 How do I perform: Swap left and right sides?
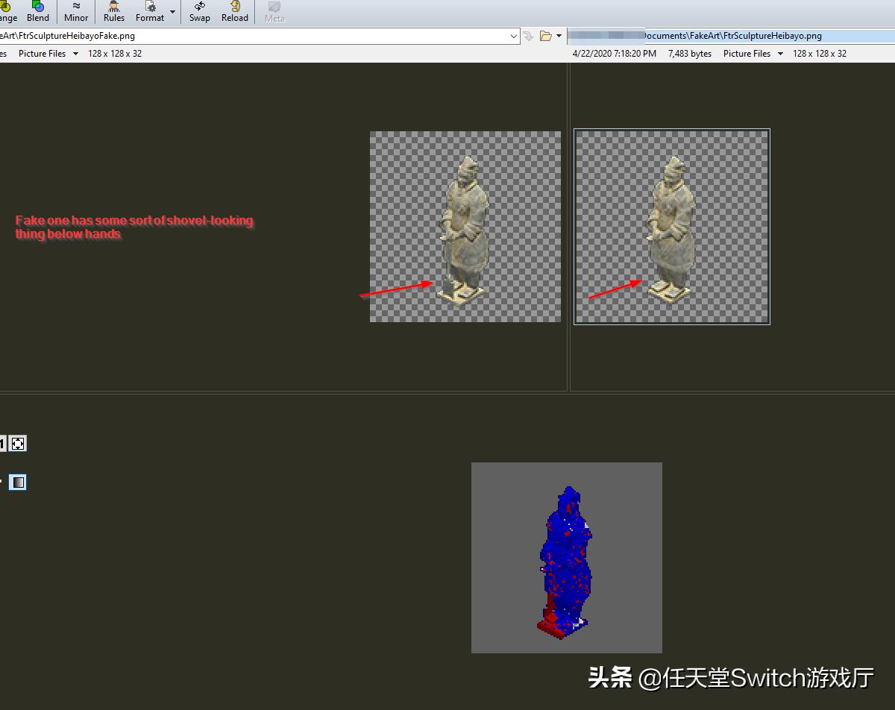[x=199, y=12]
